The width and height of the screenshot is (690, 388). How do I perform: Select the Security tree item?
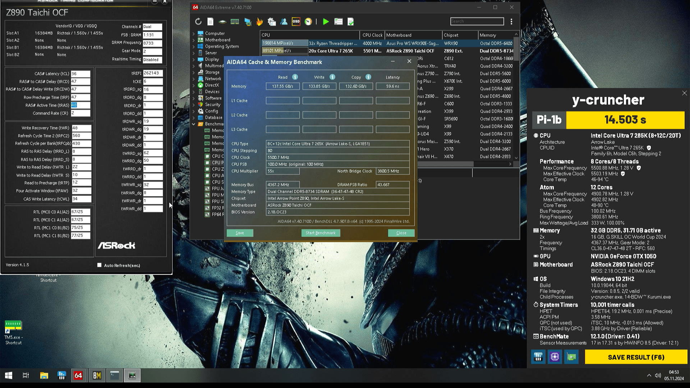pyautogui.click(x=212, y=105)
